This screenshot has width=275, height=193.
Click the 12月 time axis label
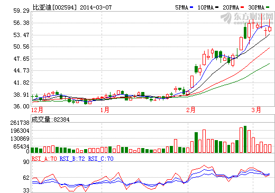point(37,110)
